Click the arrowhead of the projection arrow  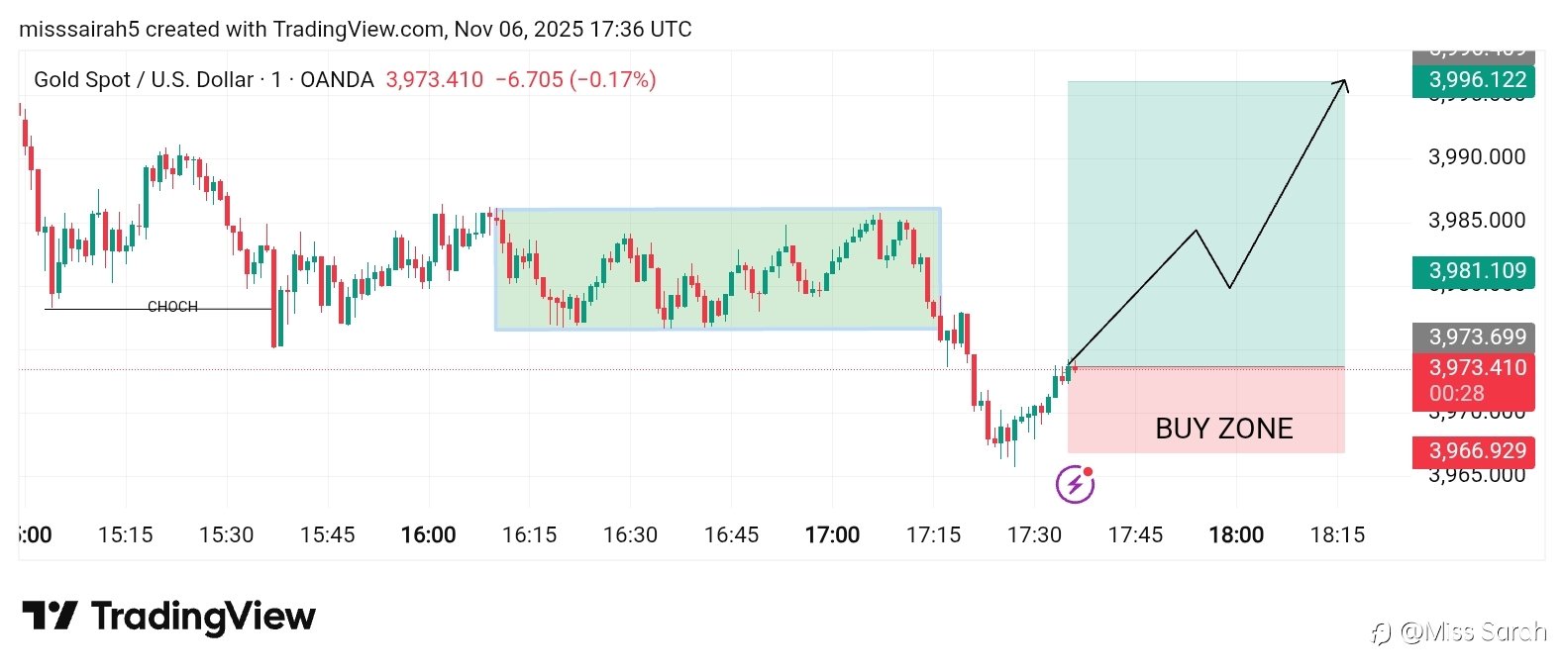[1344, 83]
